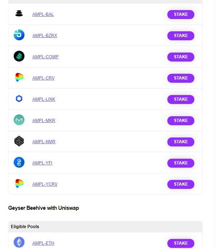Stake in the AMPL-CRV pool
Viewport: 217px width, 249px height.
(181, 78)
